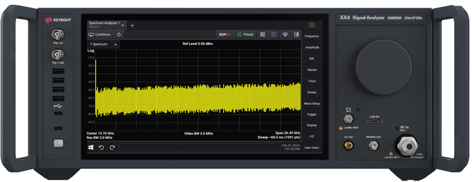Click the Sweep ~68.5 ms readout
This screenshot has width=472, height=182.
(279, 138)
